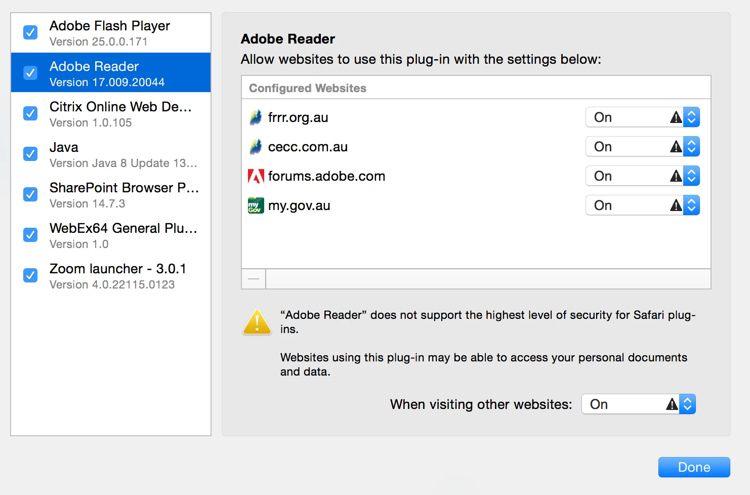Click the Done button
The image size is (750, 495).
pyautogui.click(x=694, y=467)
